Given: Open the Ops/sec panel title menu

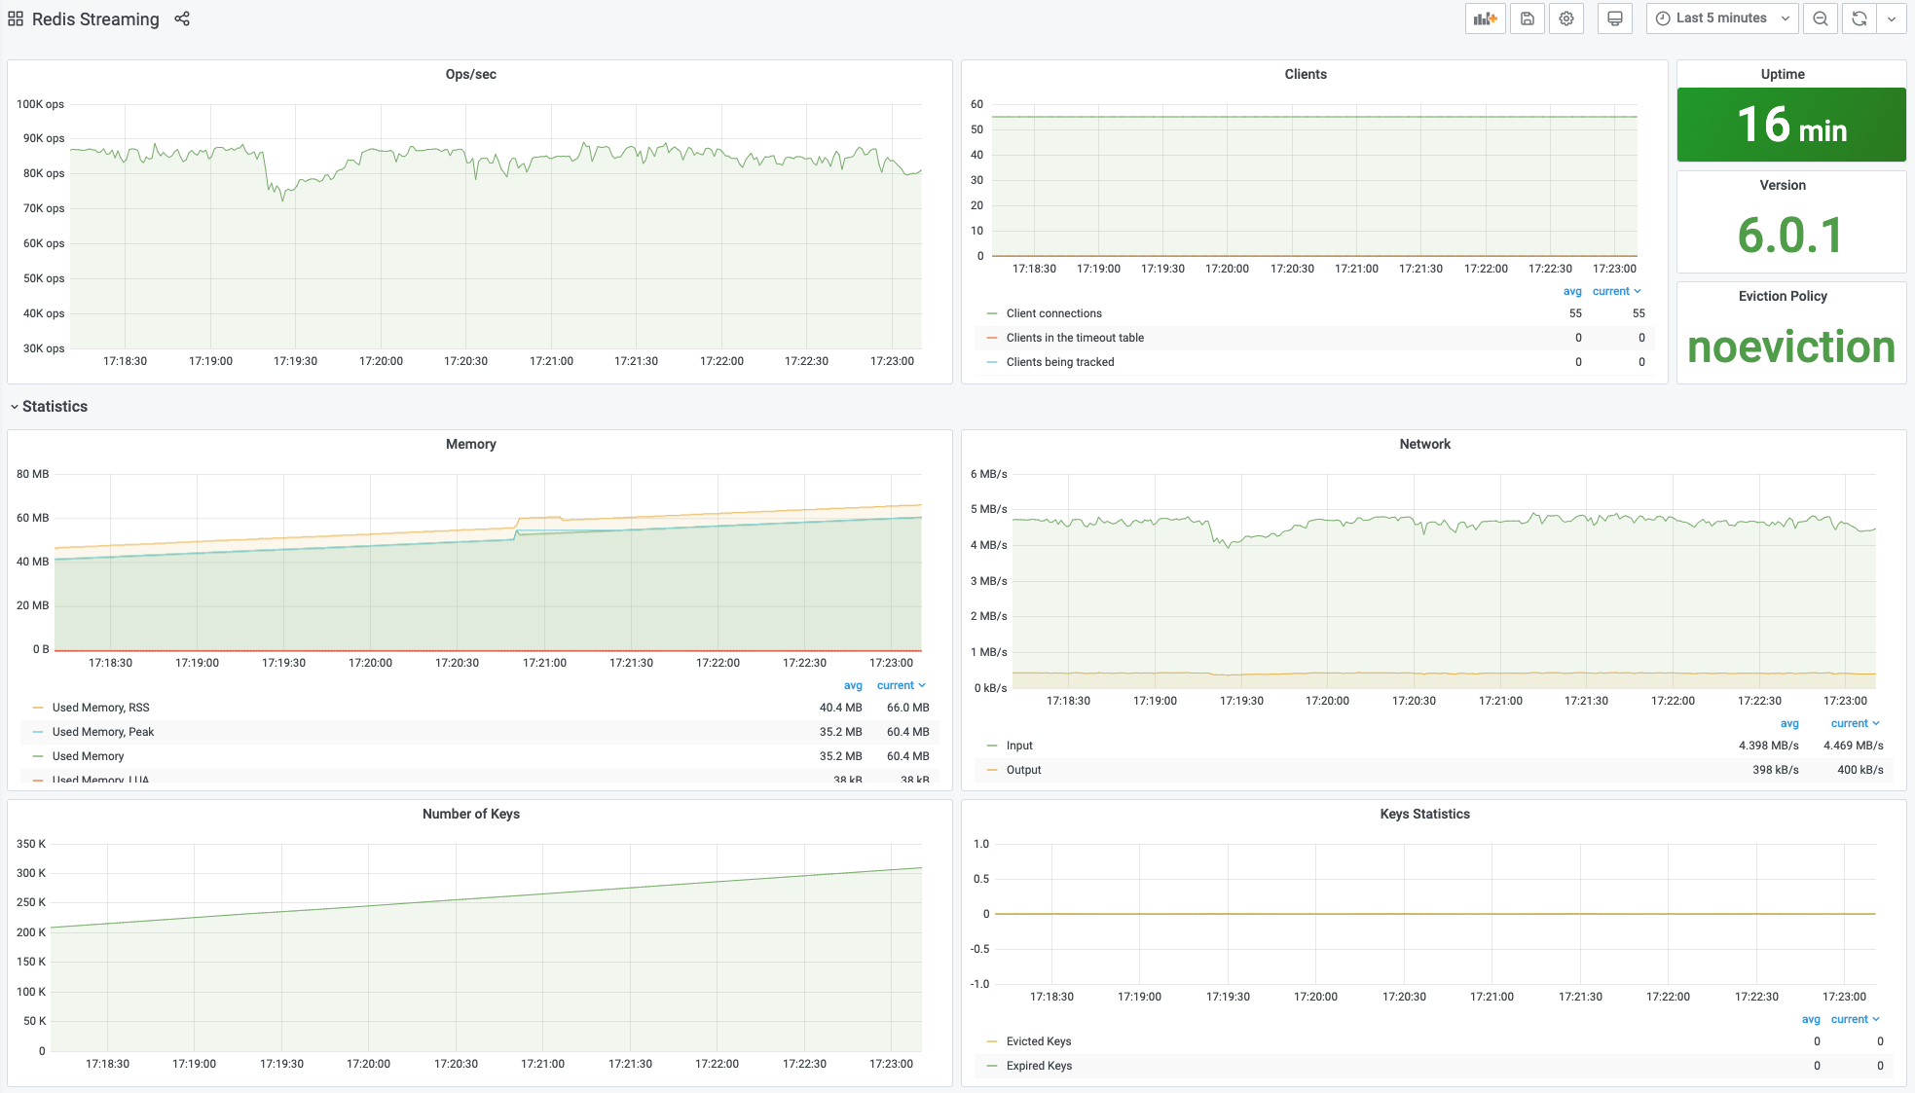Looking at the screenshot, I should coord(470,74).
